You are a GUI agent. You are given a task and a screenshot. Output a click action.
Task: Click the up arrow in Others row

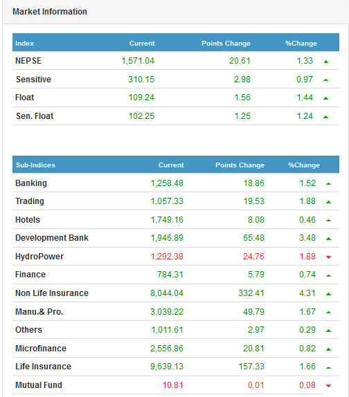[328, 331]
